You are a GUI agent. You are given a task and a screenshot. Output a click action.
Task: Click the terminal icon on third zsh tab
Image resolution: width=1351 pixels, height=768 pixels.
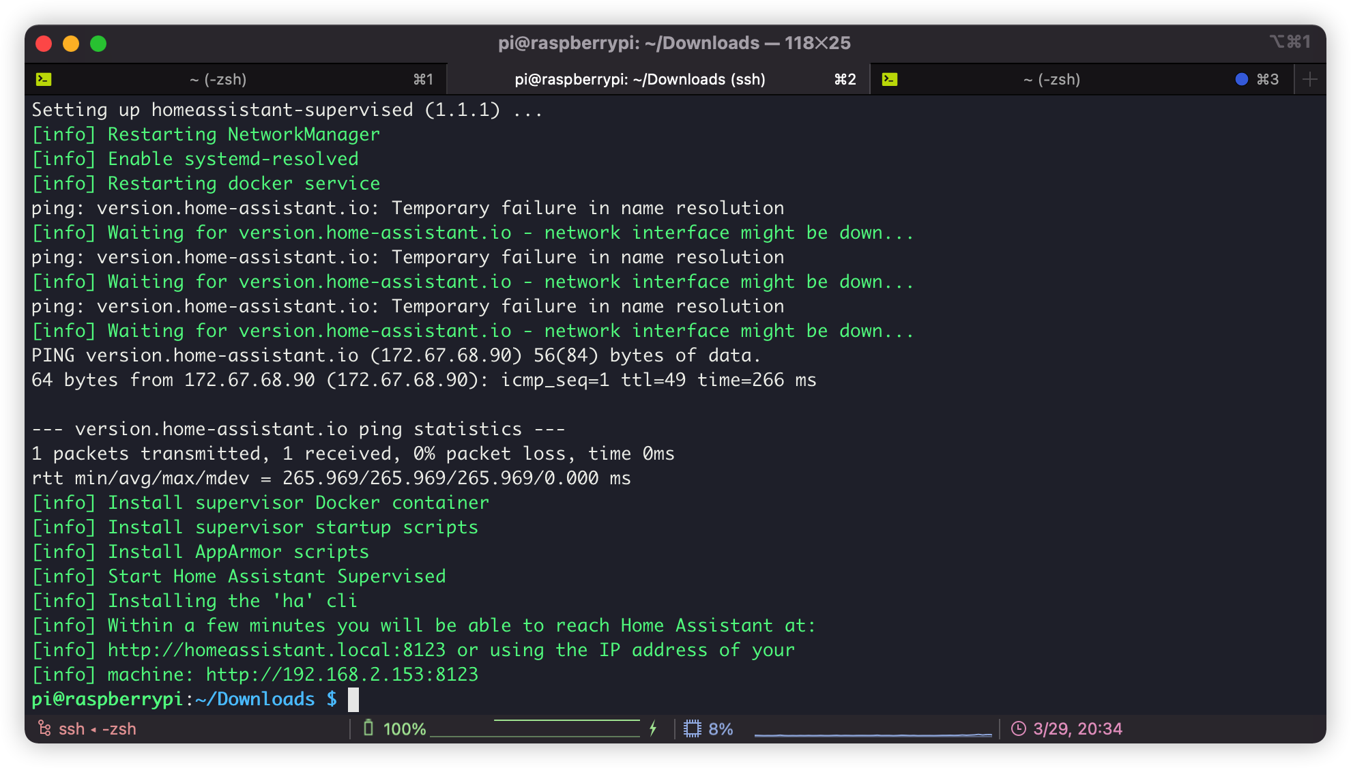click(890, 79)
